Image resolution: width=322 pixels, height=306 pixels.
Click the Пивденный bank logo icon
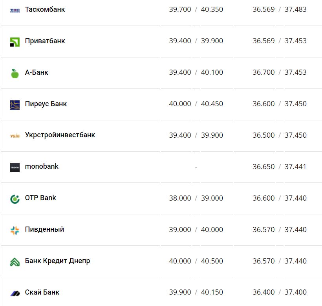pos(15,230)
